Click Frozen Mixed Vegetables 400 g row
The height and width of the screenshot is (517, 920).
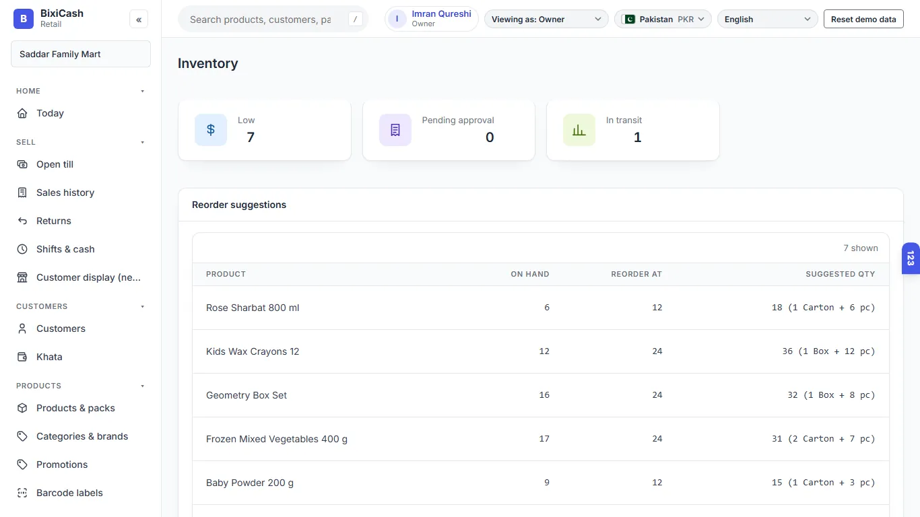(541, 439)
